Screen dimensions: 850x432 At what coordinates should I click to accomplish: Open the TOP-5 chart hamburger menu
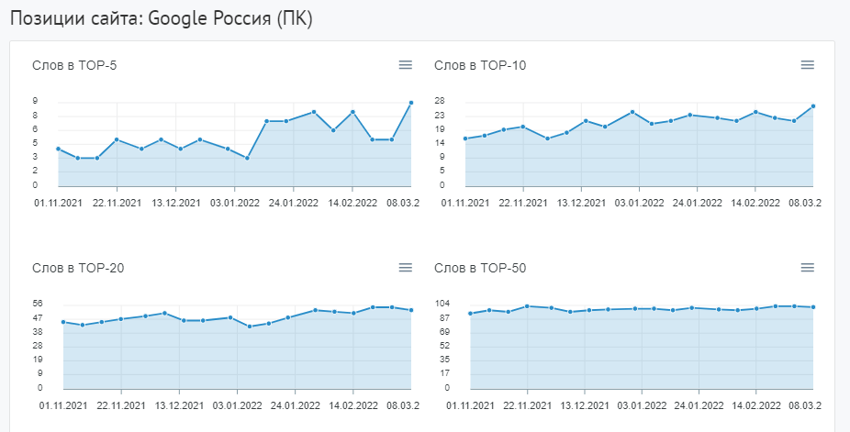tap(406, 64)
